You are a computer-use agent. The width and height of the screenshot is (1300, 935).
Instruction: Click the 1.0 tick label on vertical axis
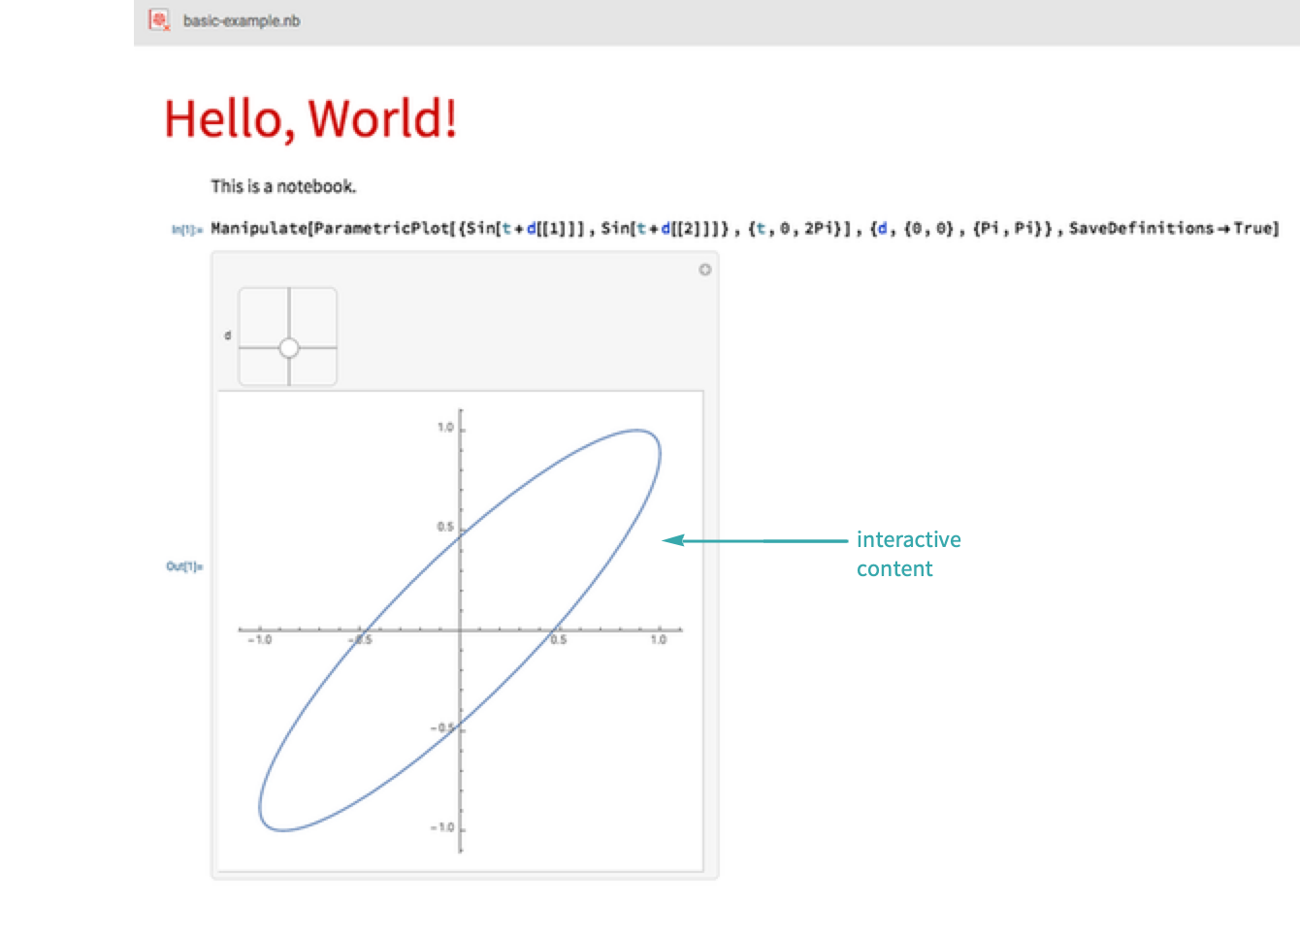[444, 428]
